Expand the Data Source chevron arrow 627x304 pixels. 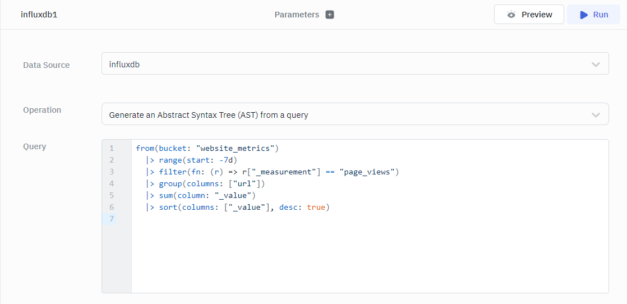pyautogui.click(x=596, y=65)
